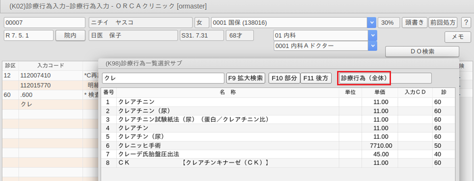Viewport: 474px width, 181px height.
Task: Click the 診療行為（全体） button
Action: point(364,78)
